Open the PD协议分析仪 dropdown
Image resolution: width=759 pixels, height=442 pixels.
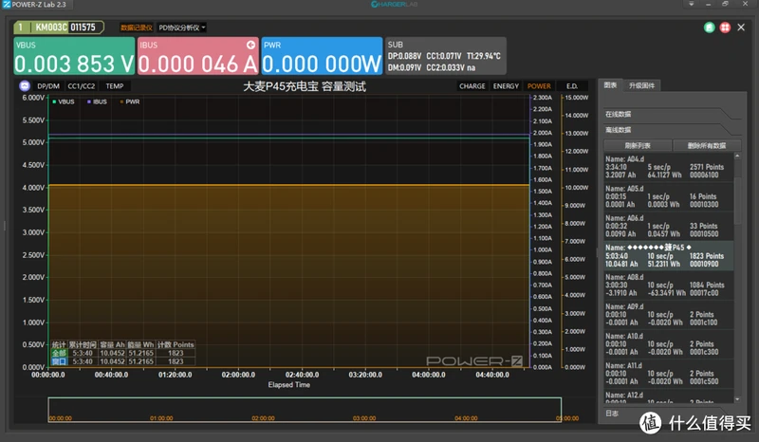click(182, 28)
